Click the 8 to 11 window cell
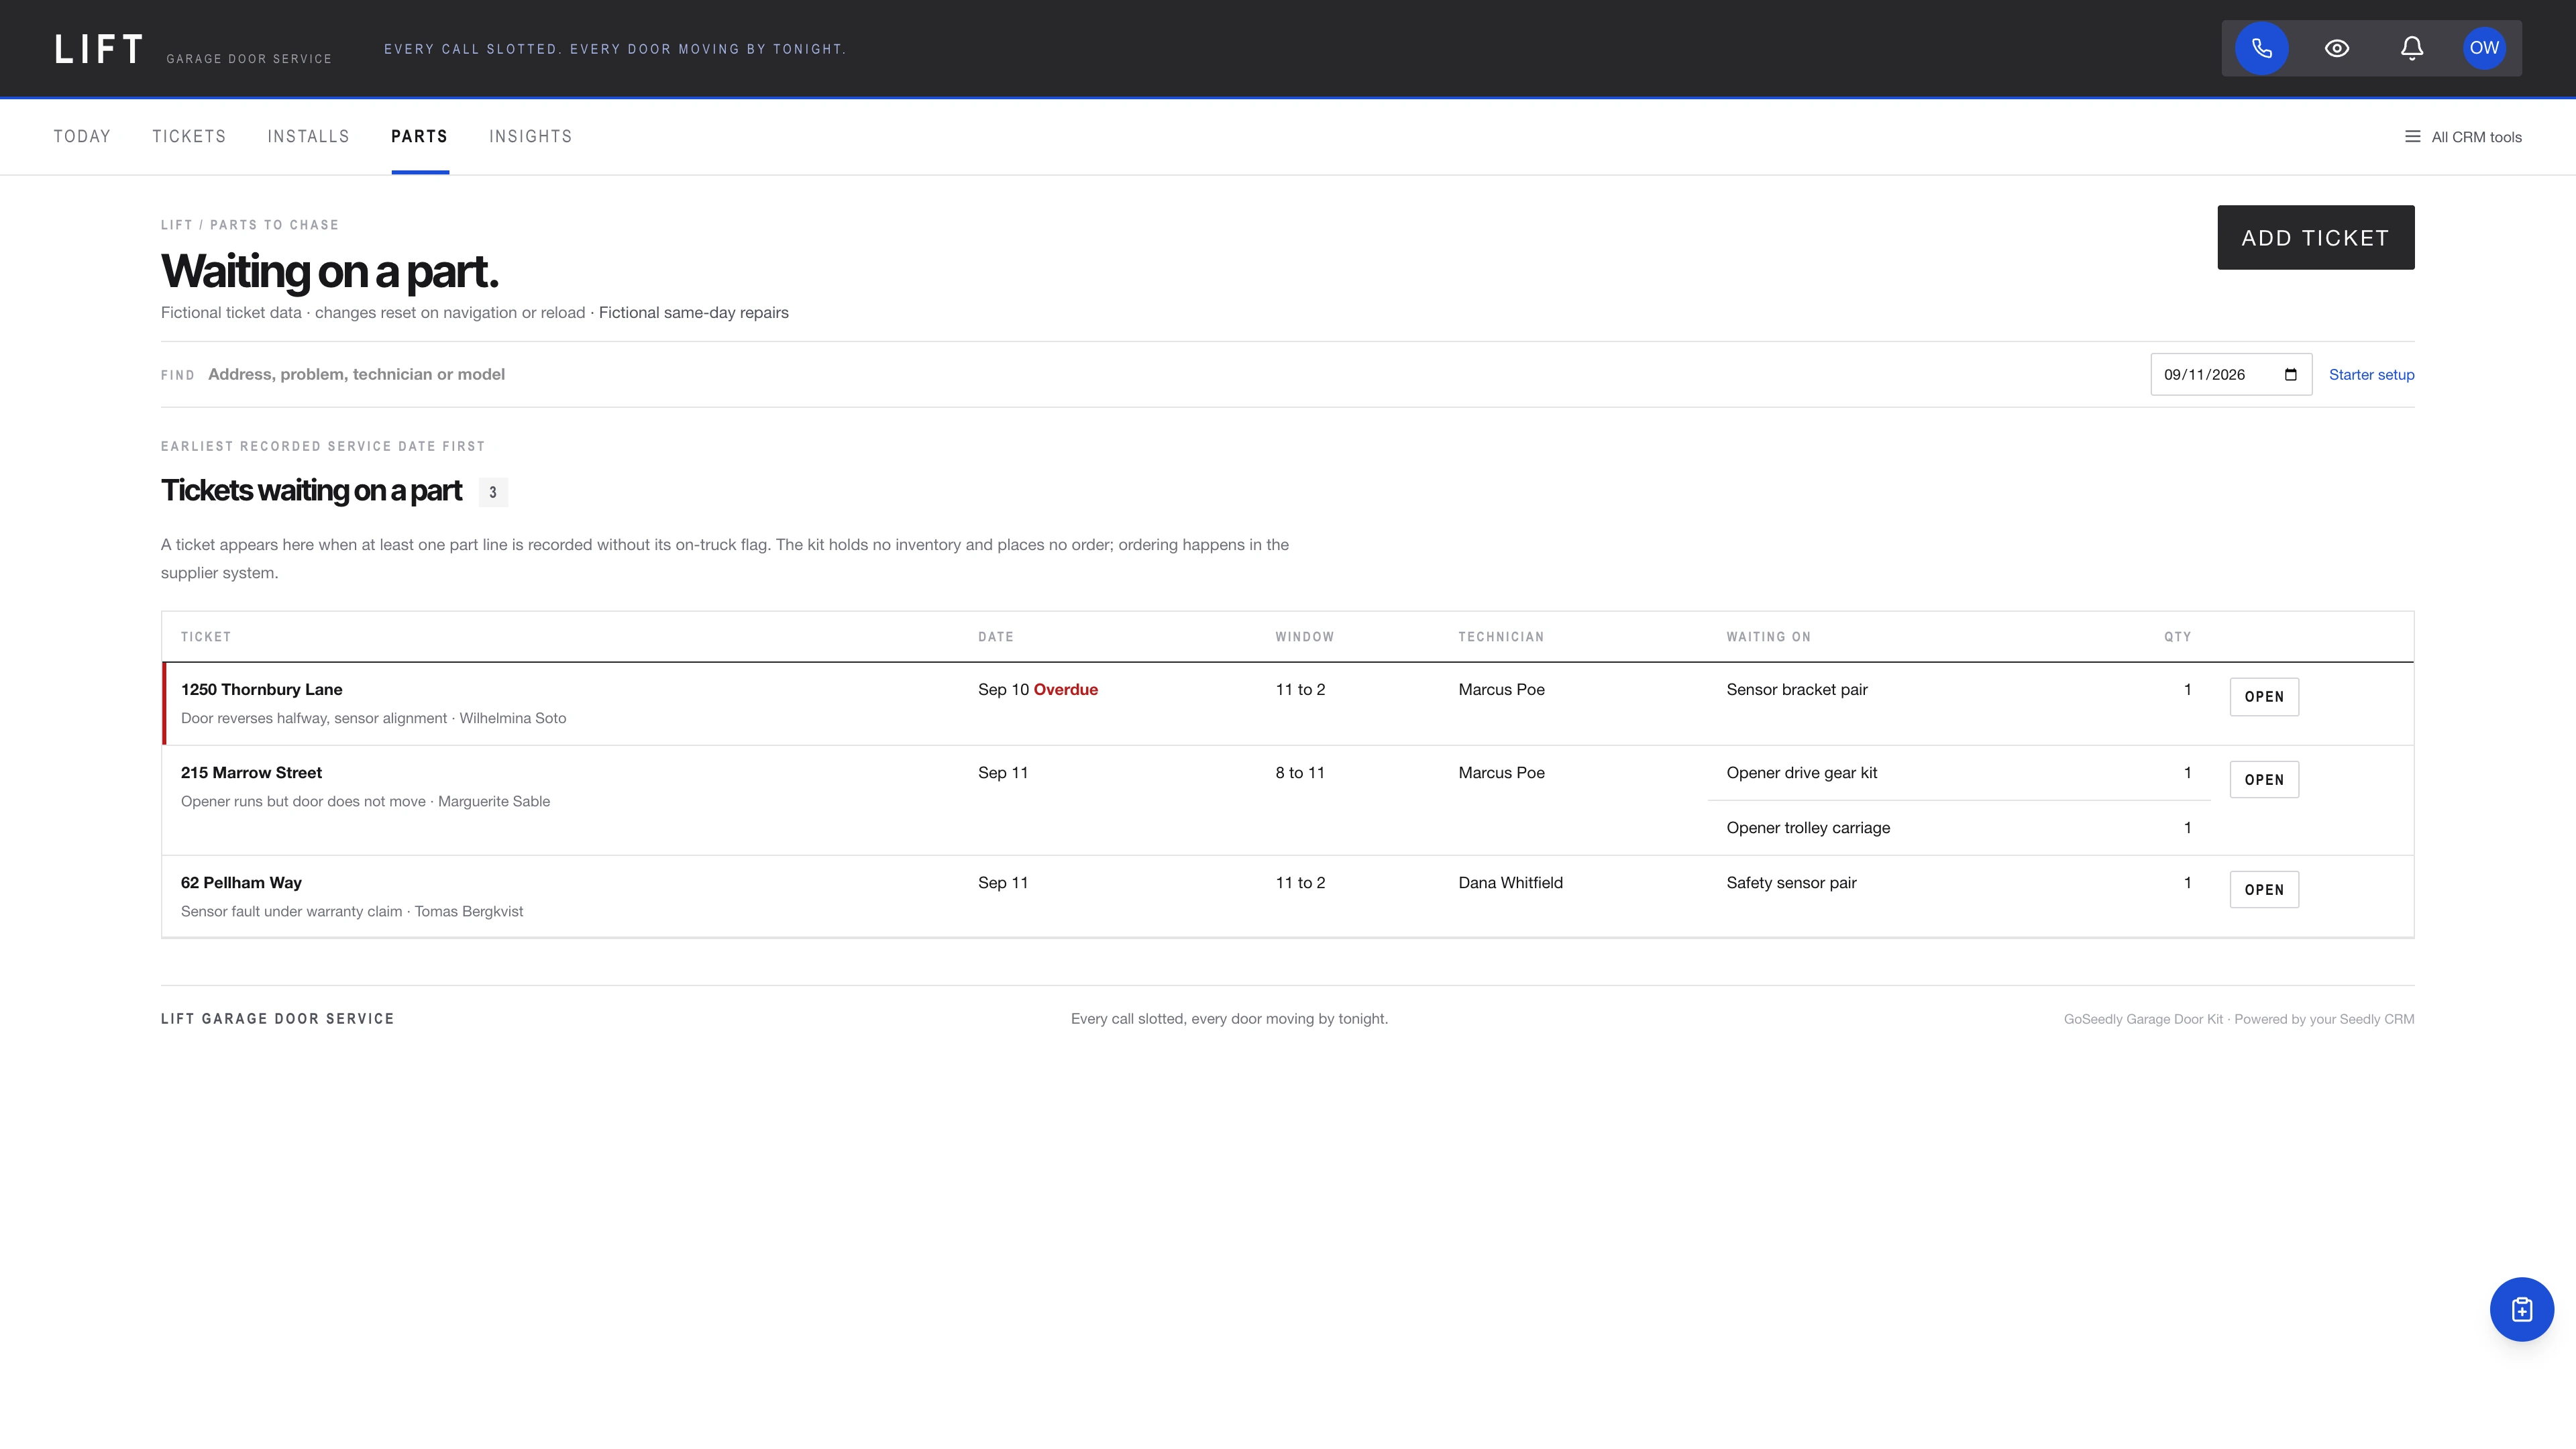The image size is (2576, 1449). tap(1299, 773)
